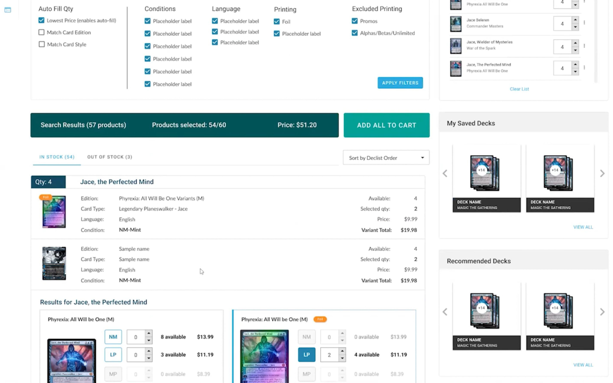The image size is (613, 383).
Task: Click foil Phyrexia result card image
Action: (265, 356)
